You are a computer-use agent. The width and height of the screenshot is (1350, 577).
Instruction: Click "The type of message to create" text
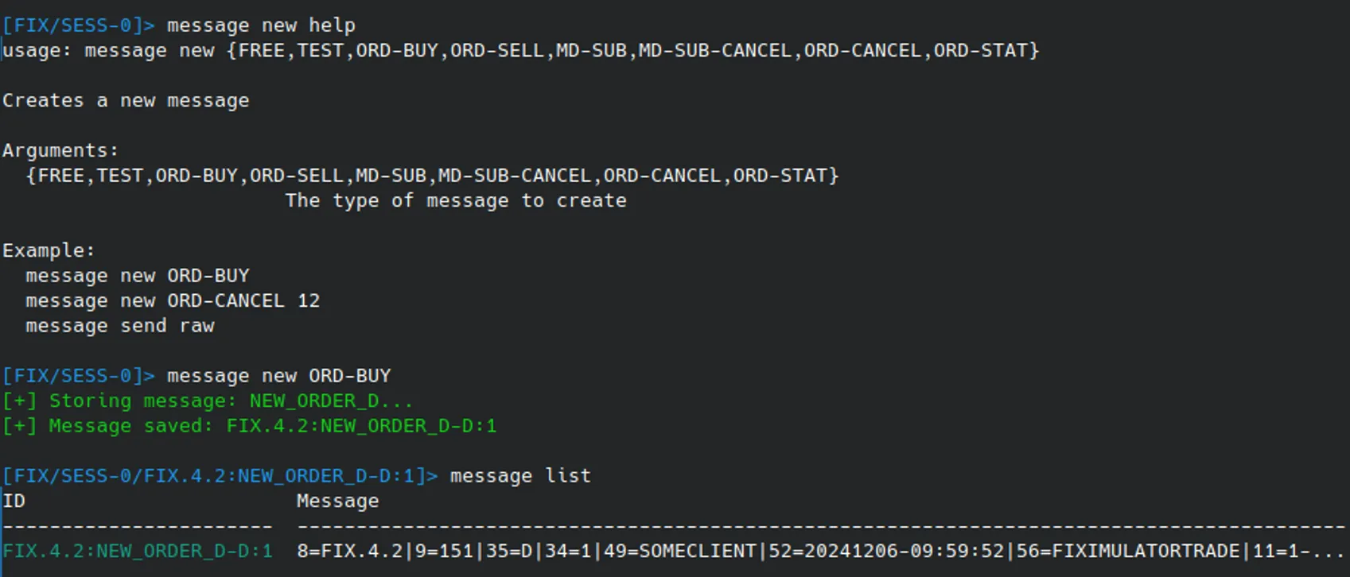pos(456,201)
